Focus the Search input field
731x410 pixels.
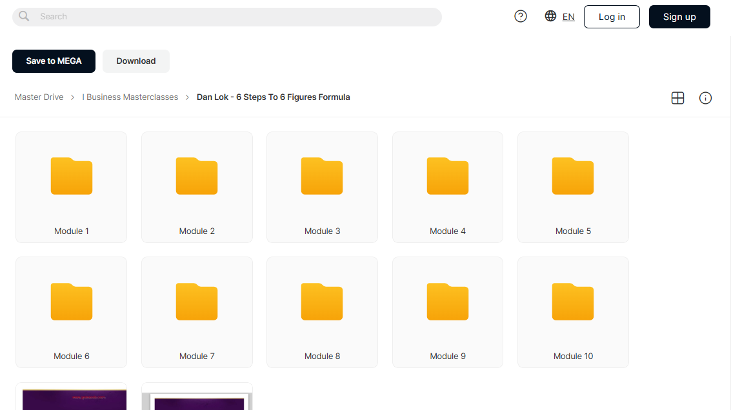[x=227, y=17]
